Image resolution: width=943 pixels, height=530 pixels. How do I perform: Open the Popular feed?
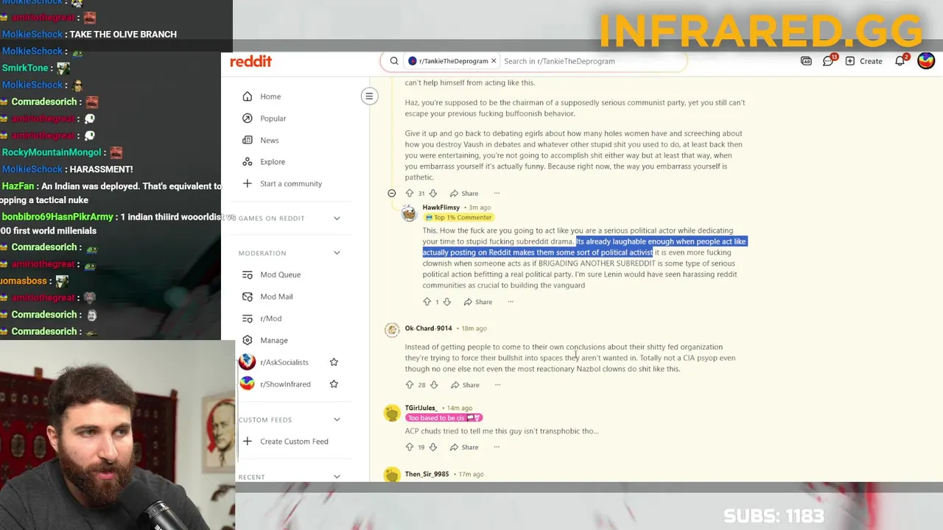tap(273, 119)
